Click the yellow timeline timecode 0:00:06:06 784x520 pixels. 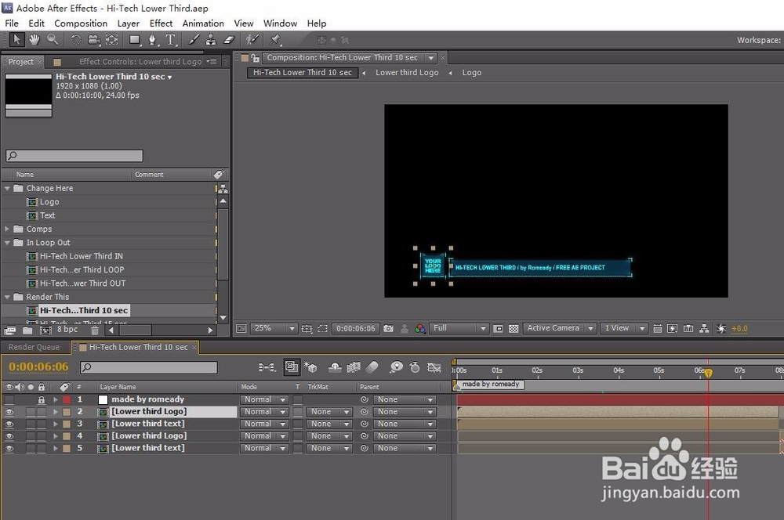click(38, 367)
